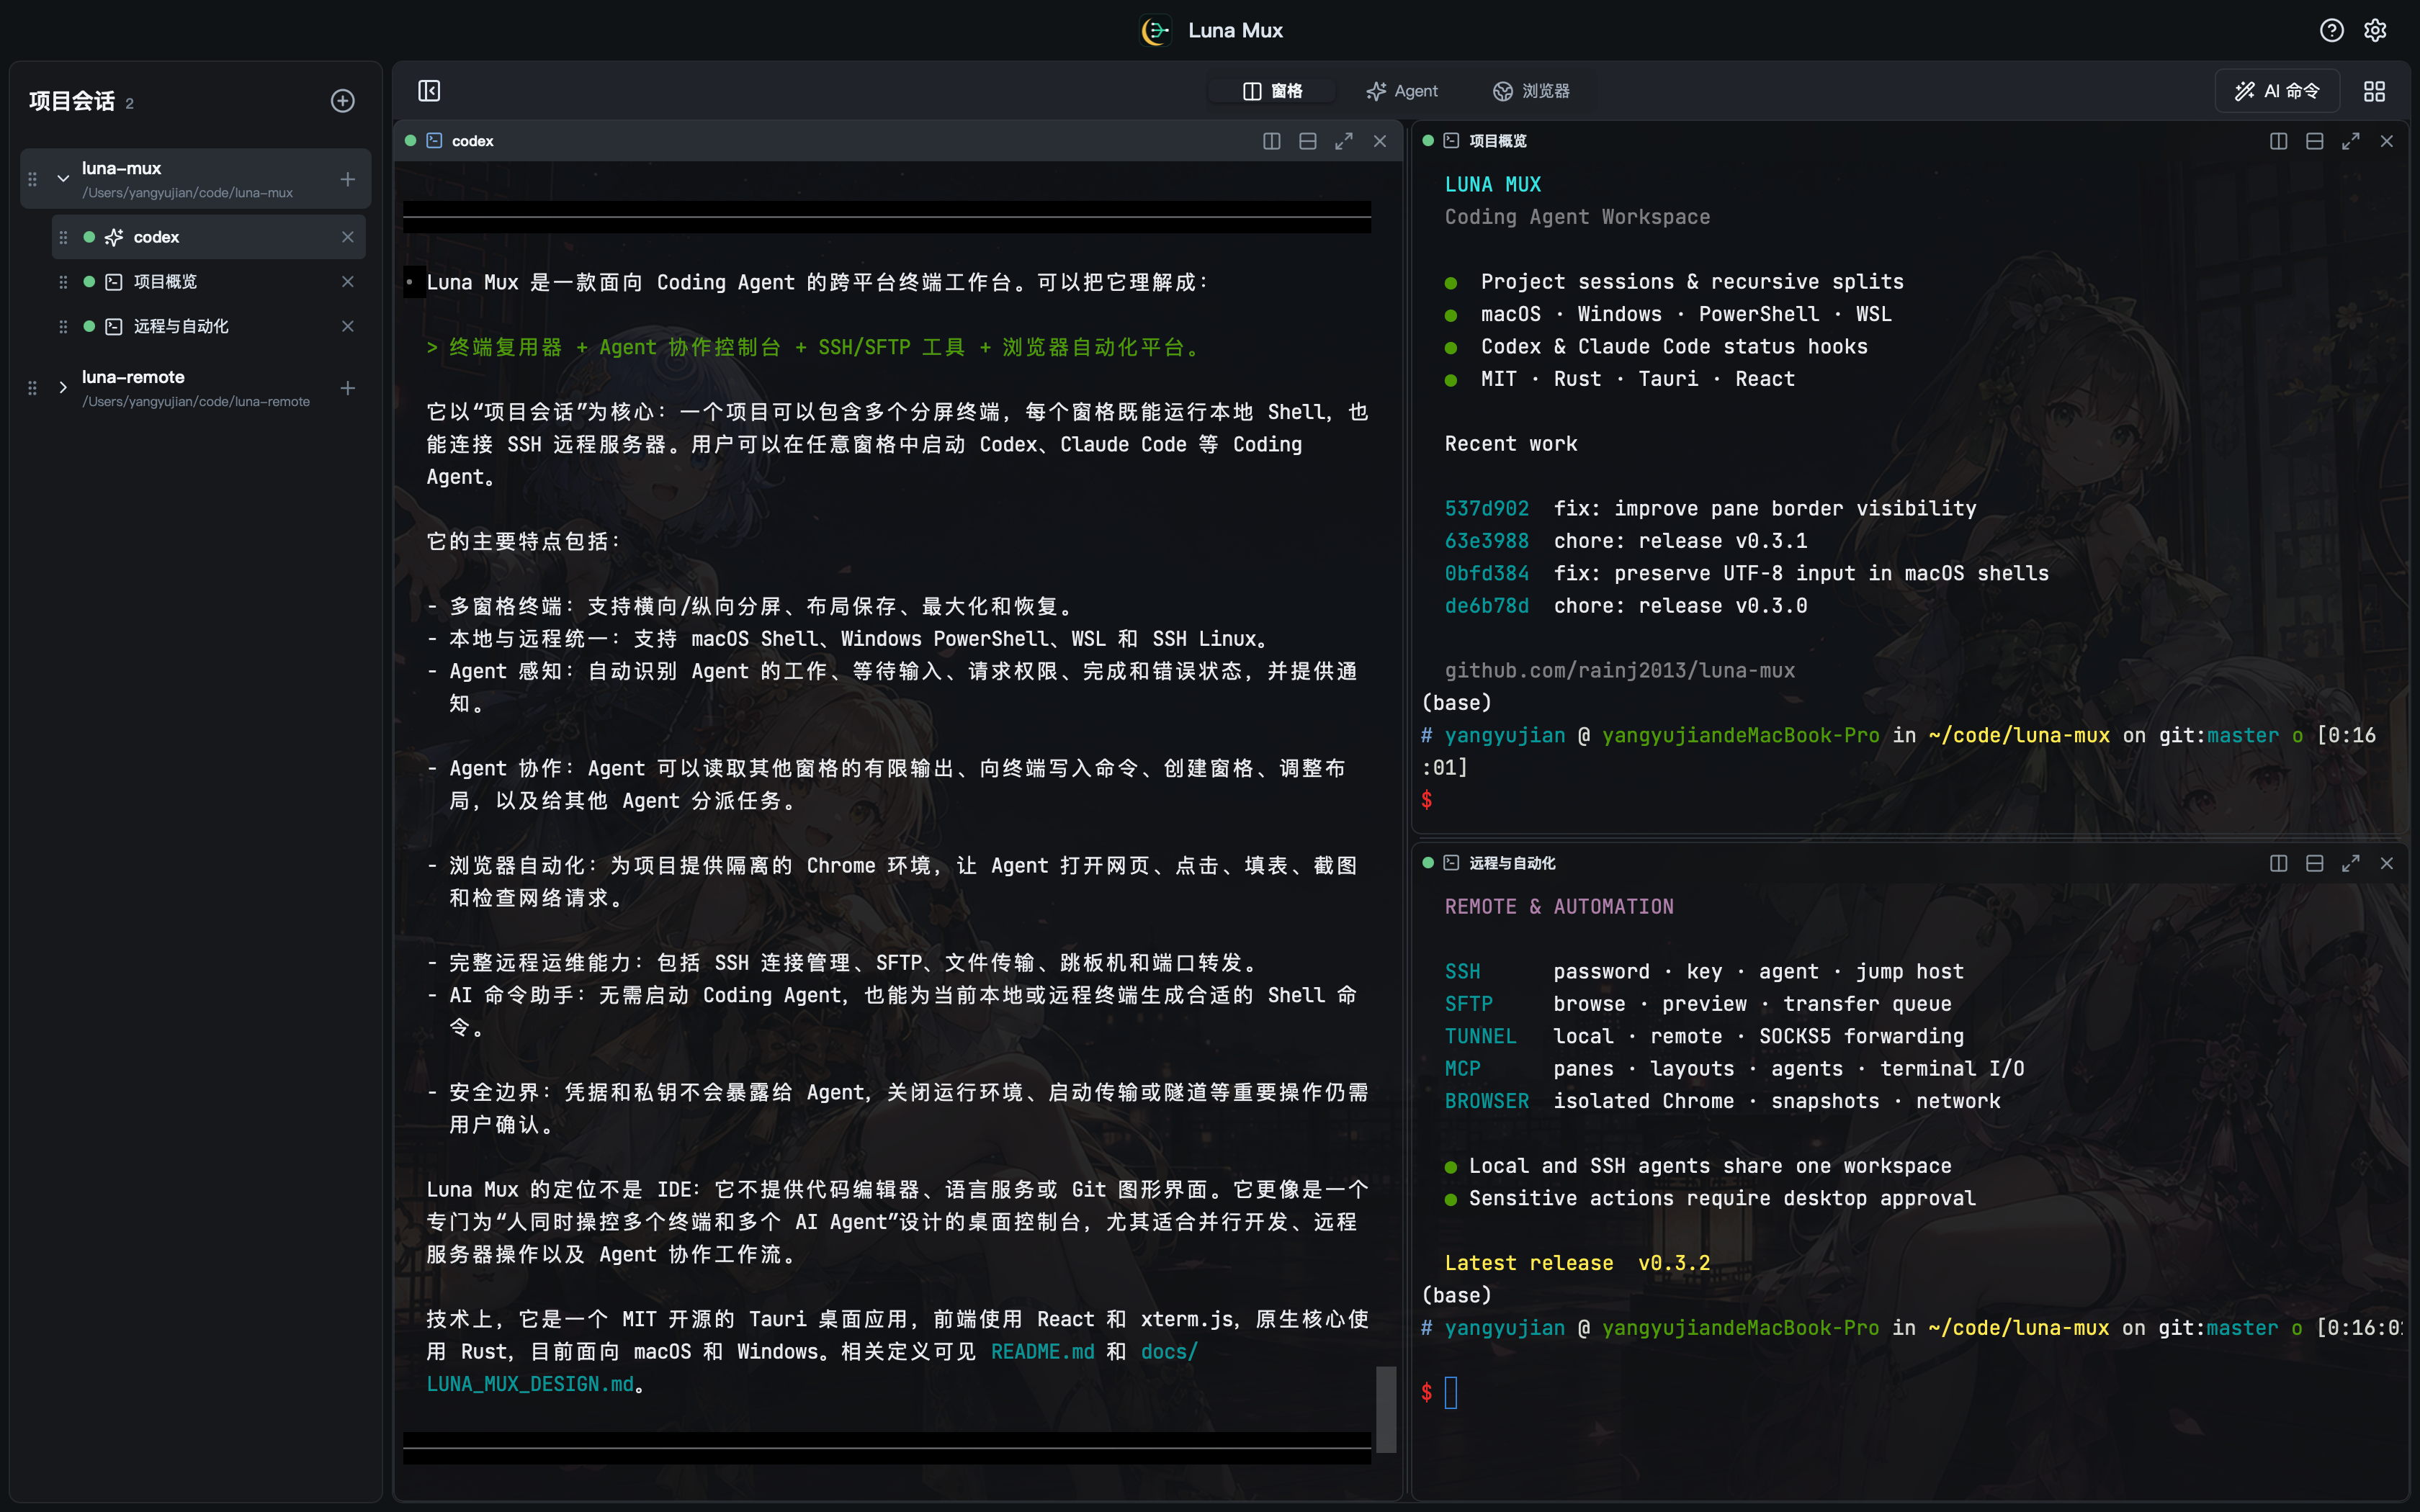The width and height of the screenshot is (2420, 1512).
Task: Switch to the 窗格 tab
Action: pos(1271,91)
